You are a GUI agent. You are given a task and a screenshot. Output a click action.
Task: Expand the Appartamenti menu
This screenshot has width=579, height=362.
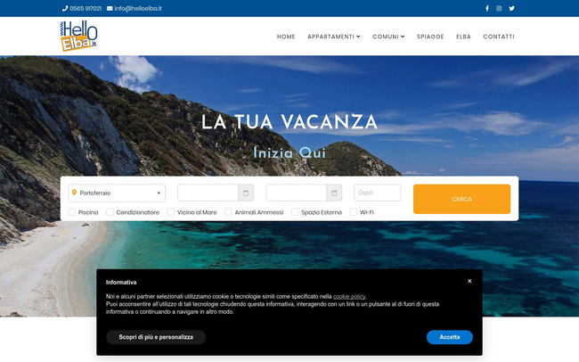pyautogui.click(x=334, y=37)
